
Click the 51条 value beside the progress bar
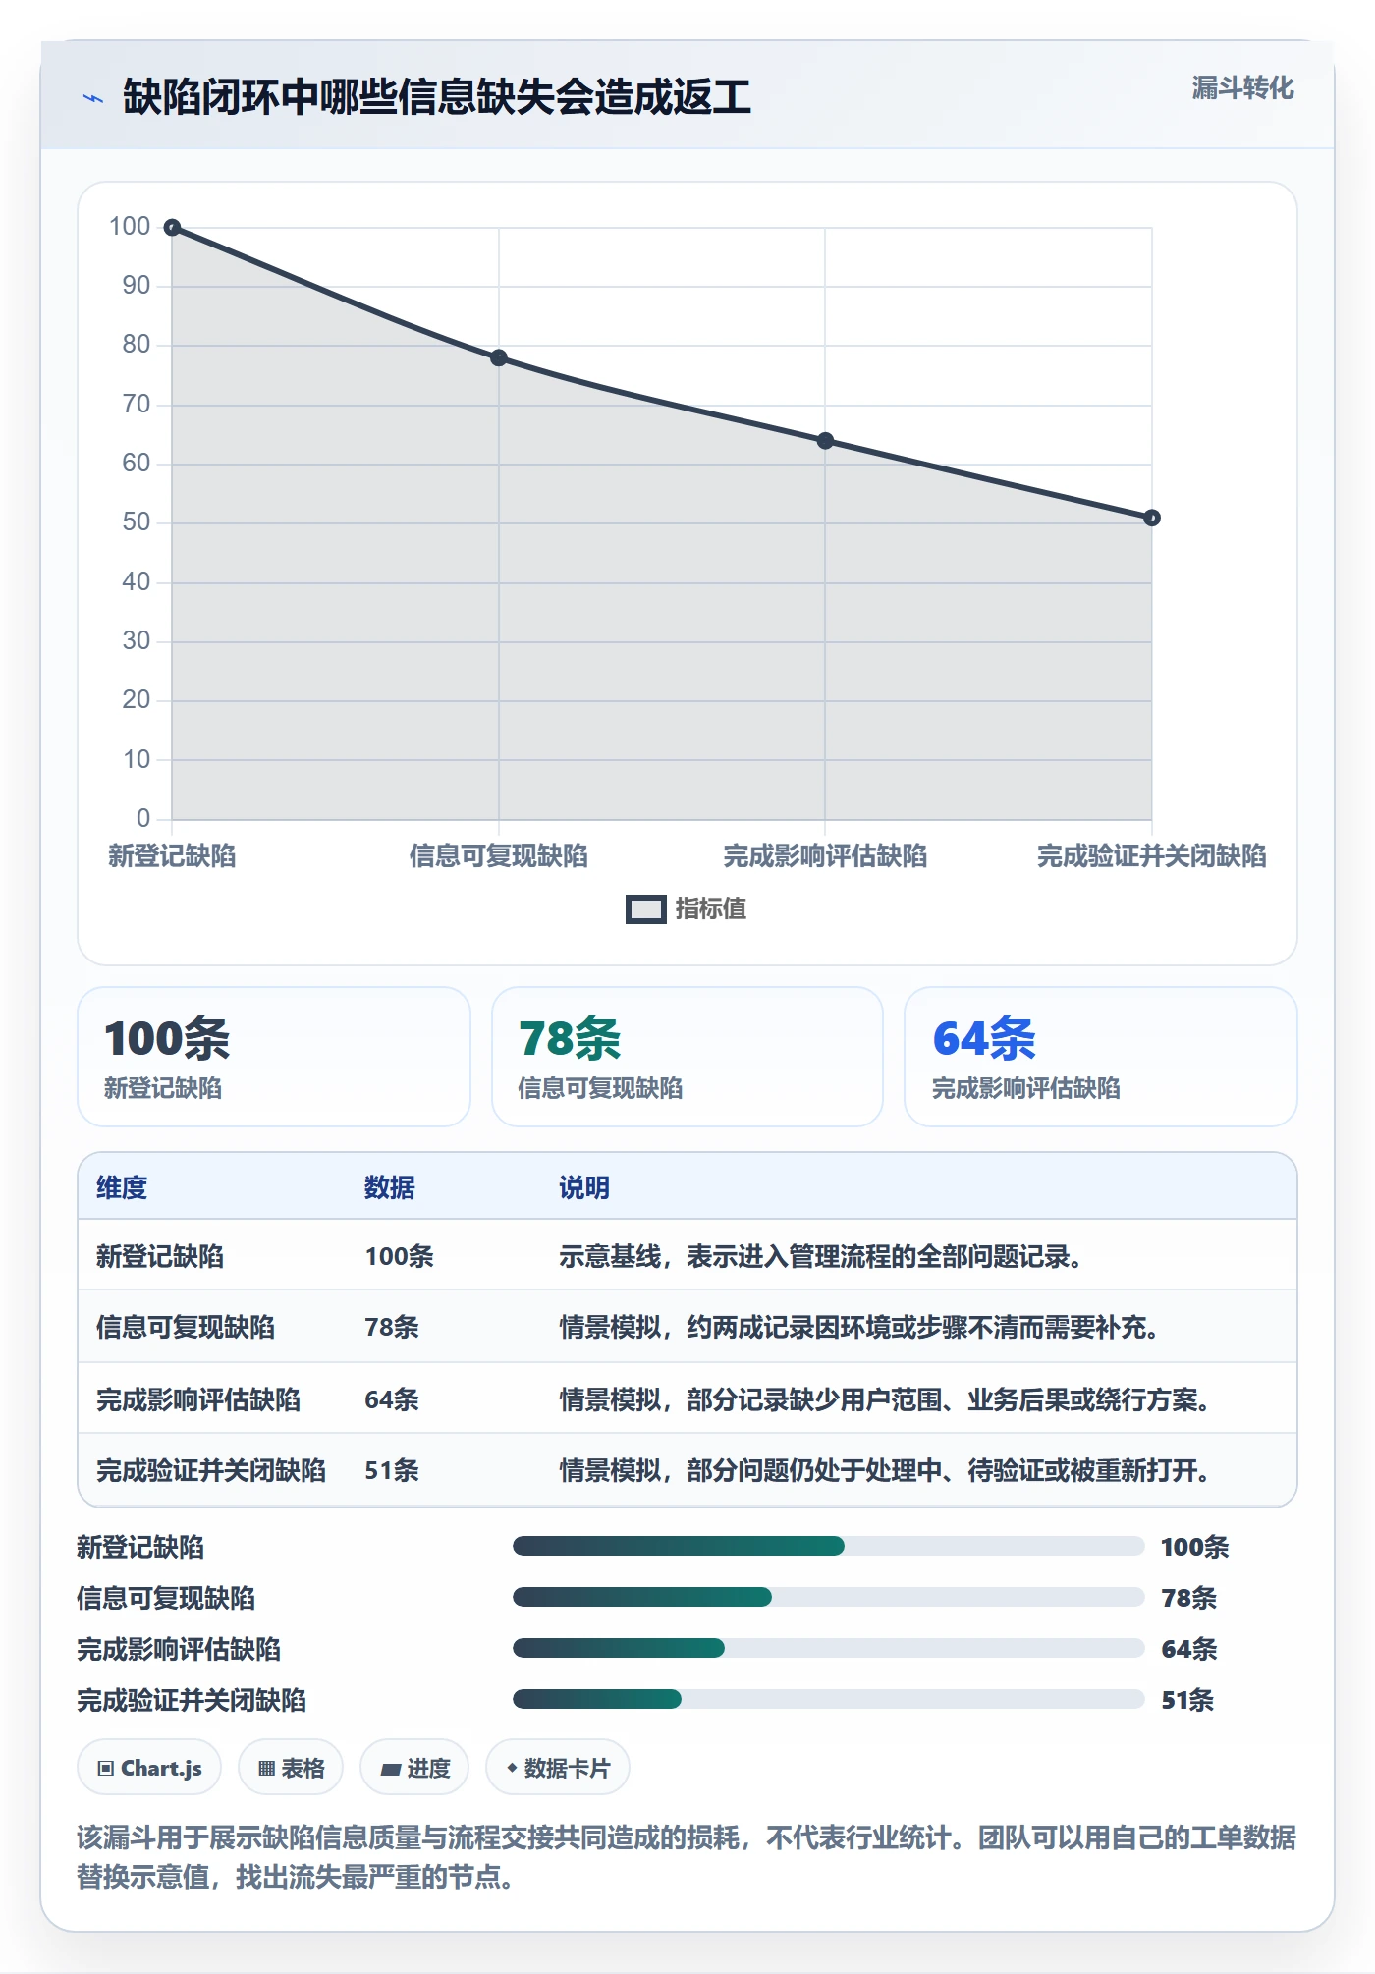[1187, 1700]
